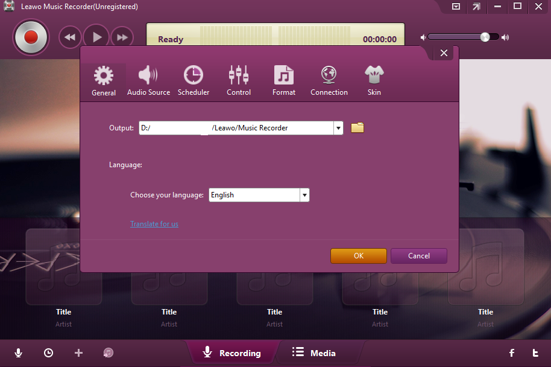551x367 pixels.
Task: Adjust the volume slider knob
Action: [x=485, y=37]
